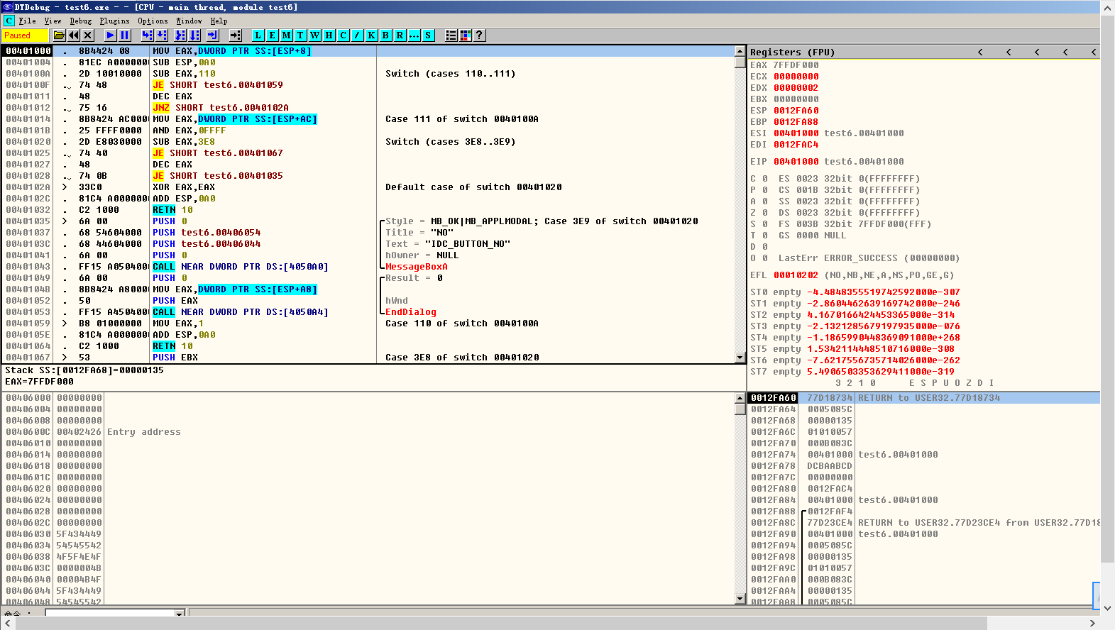Select the C carry flag value
The height and width of the screenshot is (630, 1115).
pos(765,179)
